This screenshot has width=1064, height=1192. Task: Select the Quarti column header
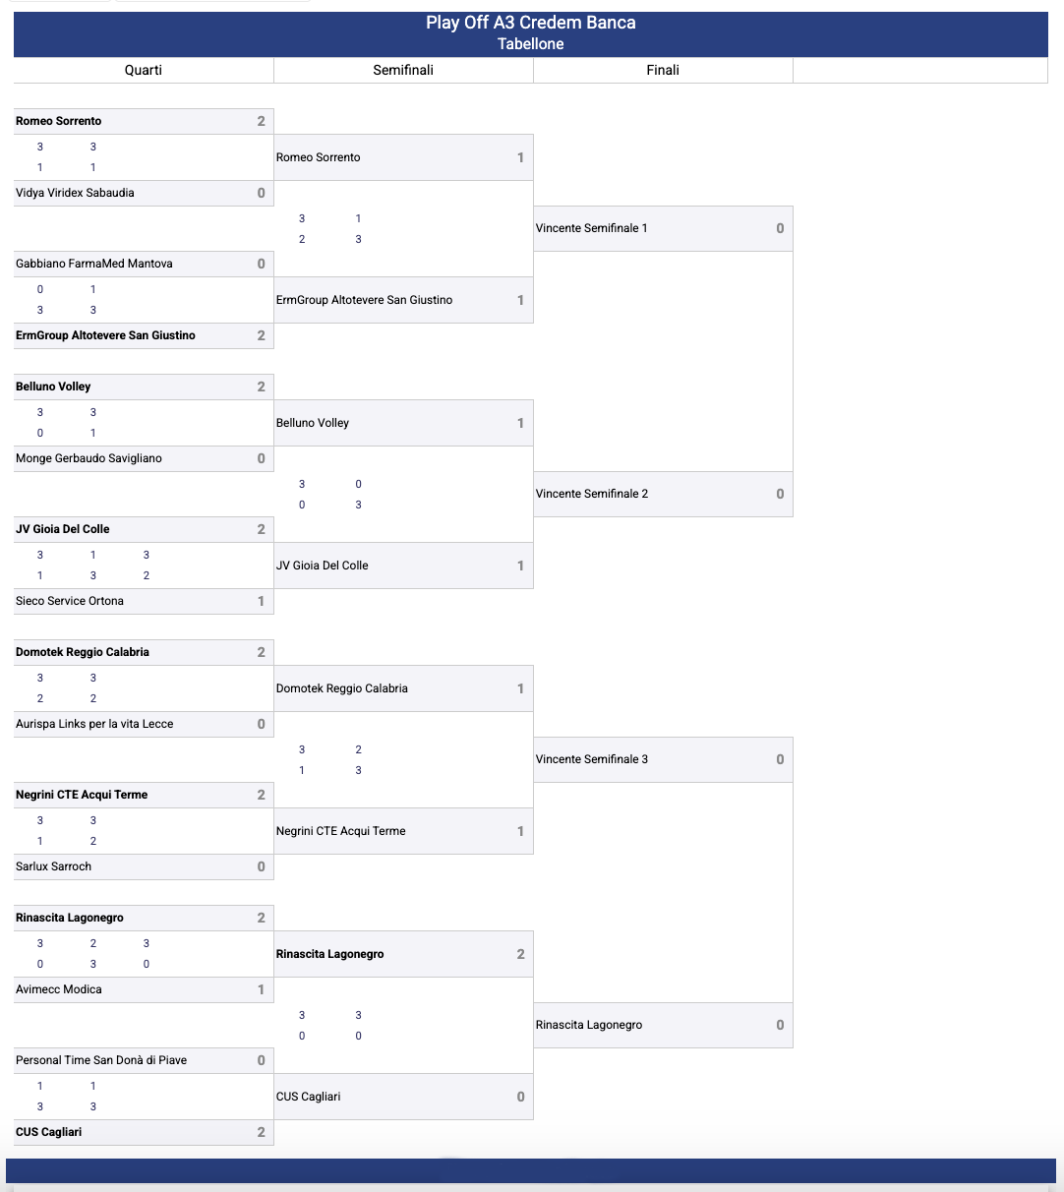click(x=144, y=70)
